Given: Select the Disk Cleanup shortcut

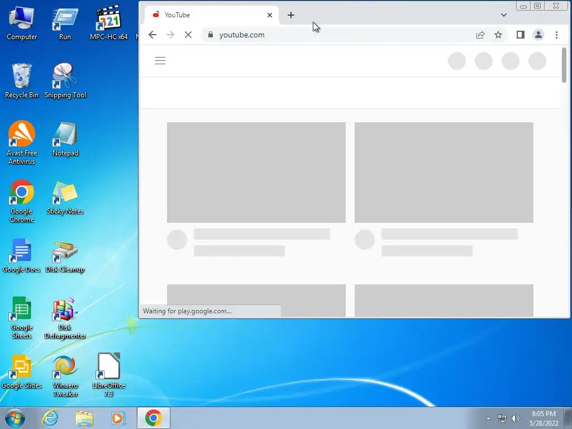Looking at the screenshot, I should (x=65, y=256).
